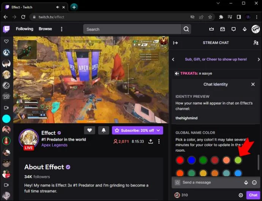
Task: Show next gifter leaderboard item
Action: (259, 60)
